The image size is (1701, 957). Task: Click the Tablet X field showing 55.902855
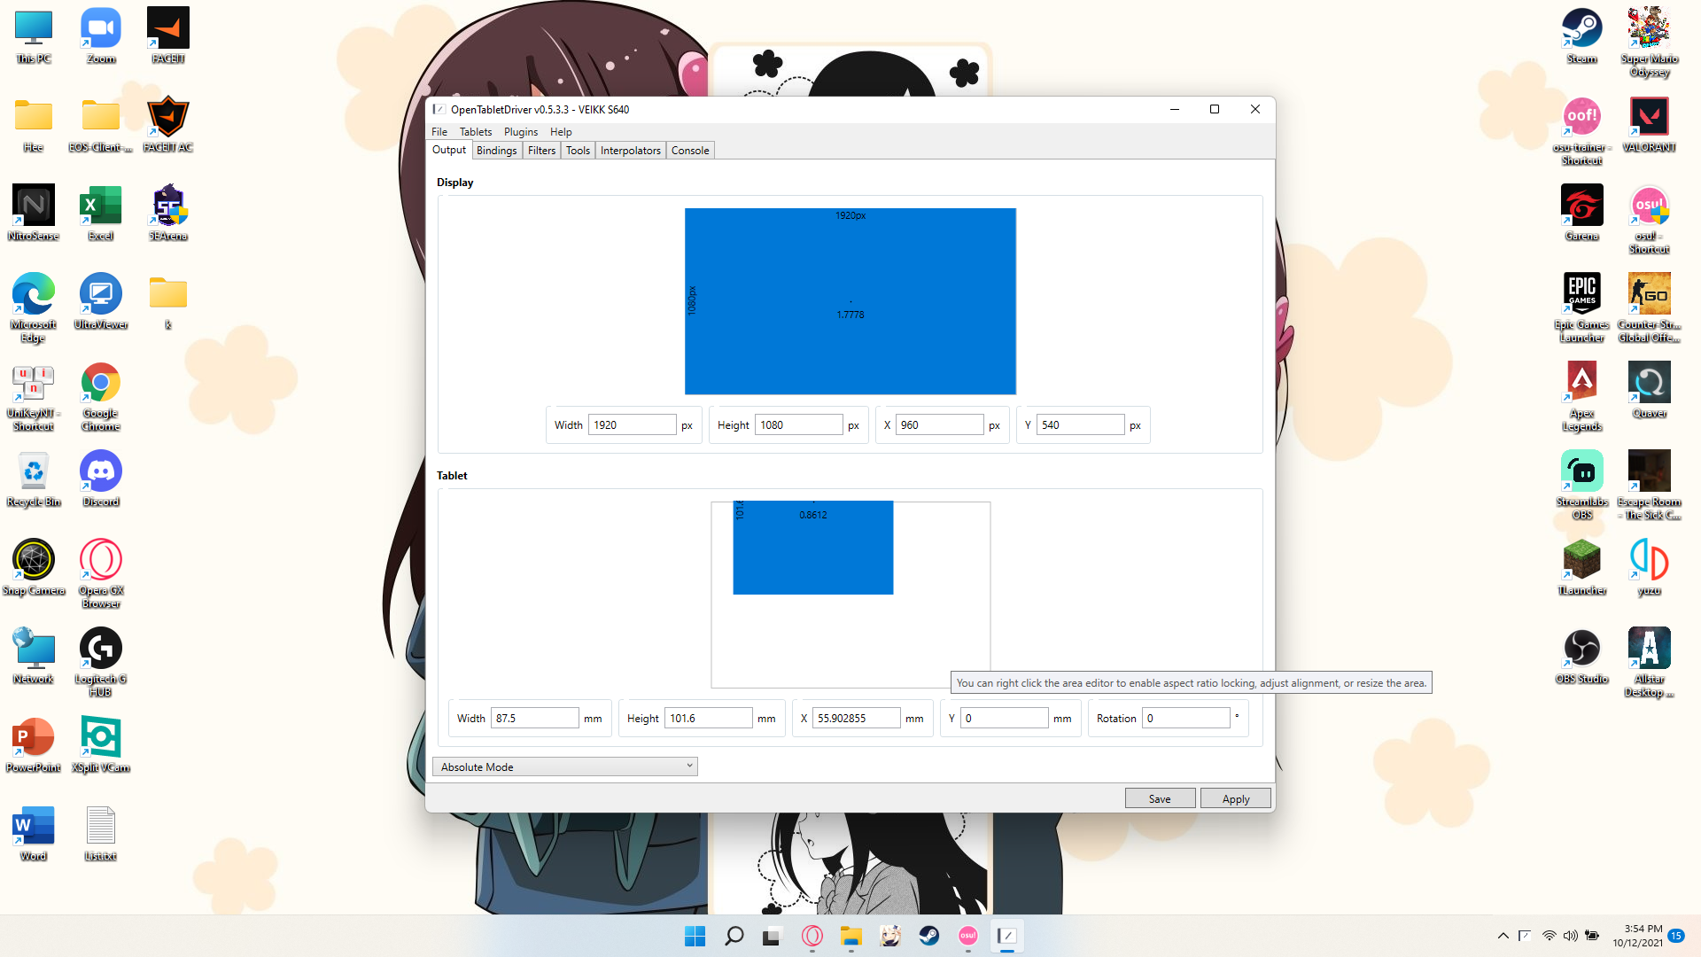857,719
